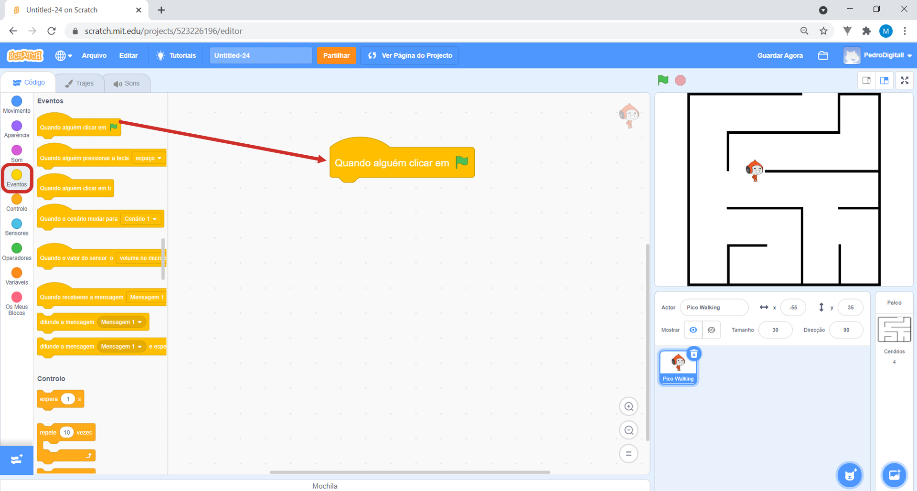
Task: Click palette block Quando alguém clicar em flag
Action: click(x=79, y=126)
